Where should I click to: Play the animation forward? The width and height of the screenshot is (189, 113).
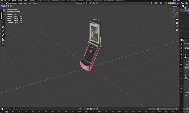tap(92, 109)
